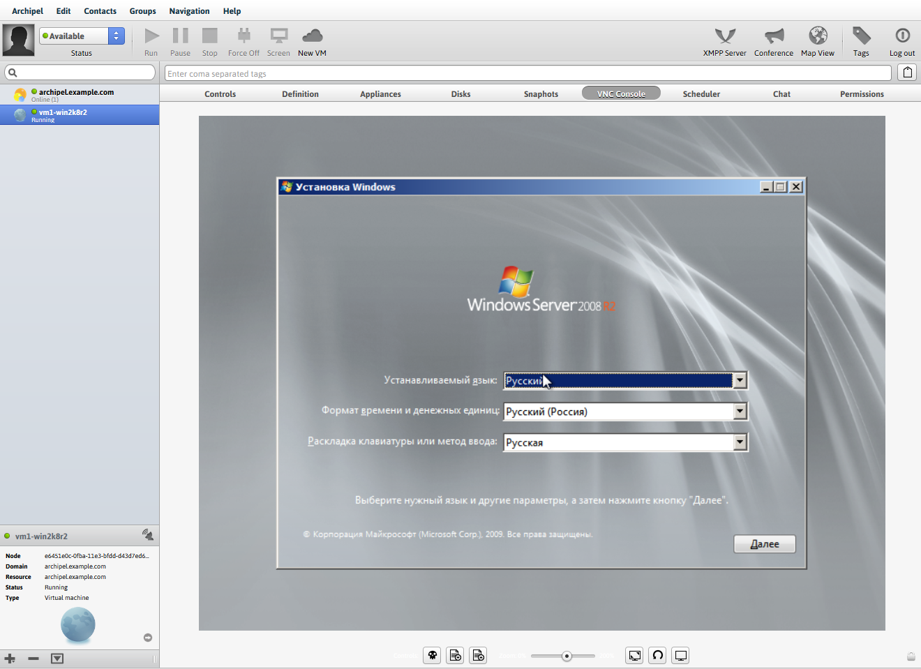921x669 pixels.
Task: Click the Running value in the info panel
Action: [x=57, y=587]
